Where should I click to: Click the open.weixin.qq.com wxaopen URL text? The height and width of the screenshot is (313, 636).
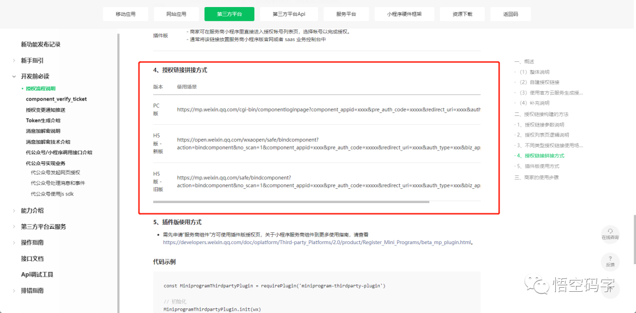(x=329, y=144)
